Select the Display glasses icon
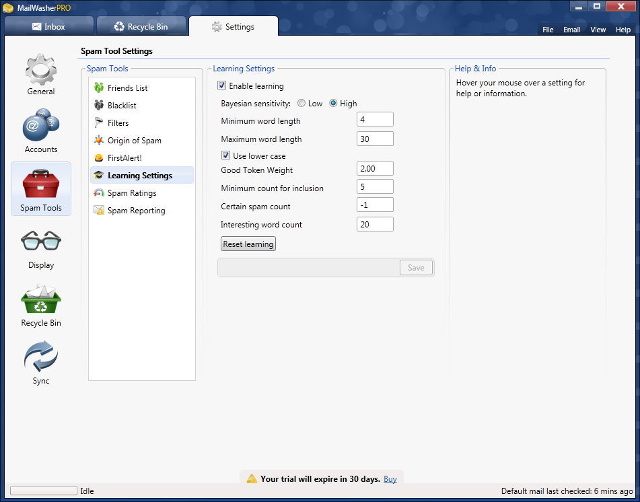Screen dimensions: 640x502 coord(41,241)
